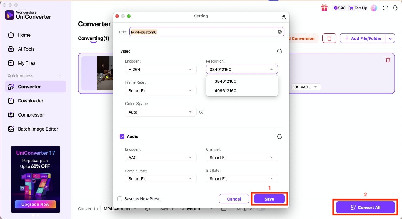
Task: Switch to the Converting(1) tab
Action: click(x=93, y=38)
